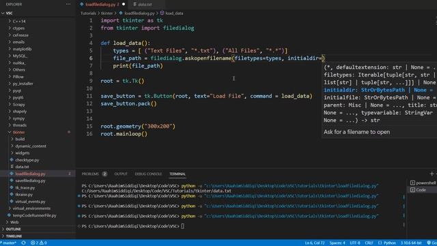Click load_data symbol in breadcrumb
This screenshot has width=437, height=246.
174,13
